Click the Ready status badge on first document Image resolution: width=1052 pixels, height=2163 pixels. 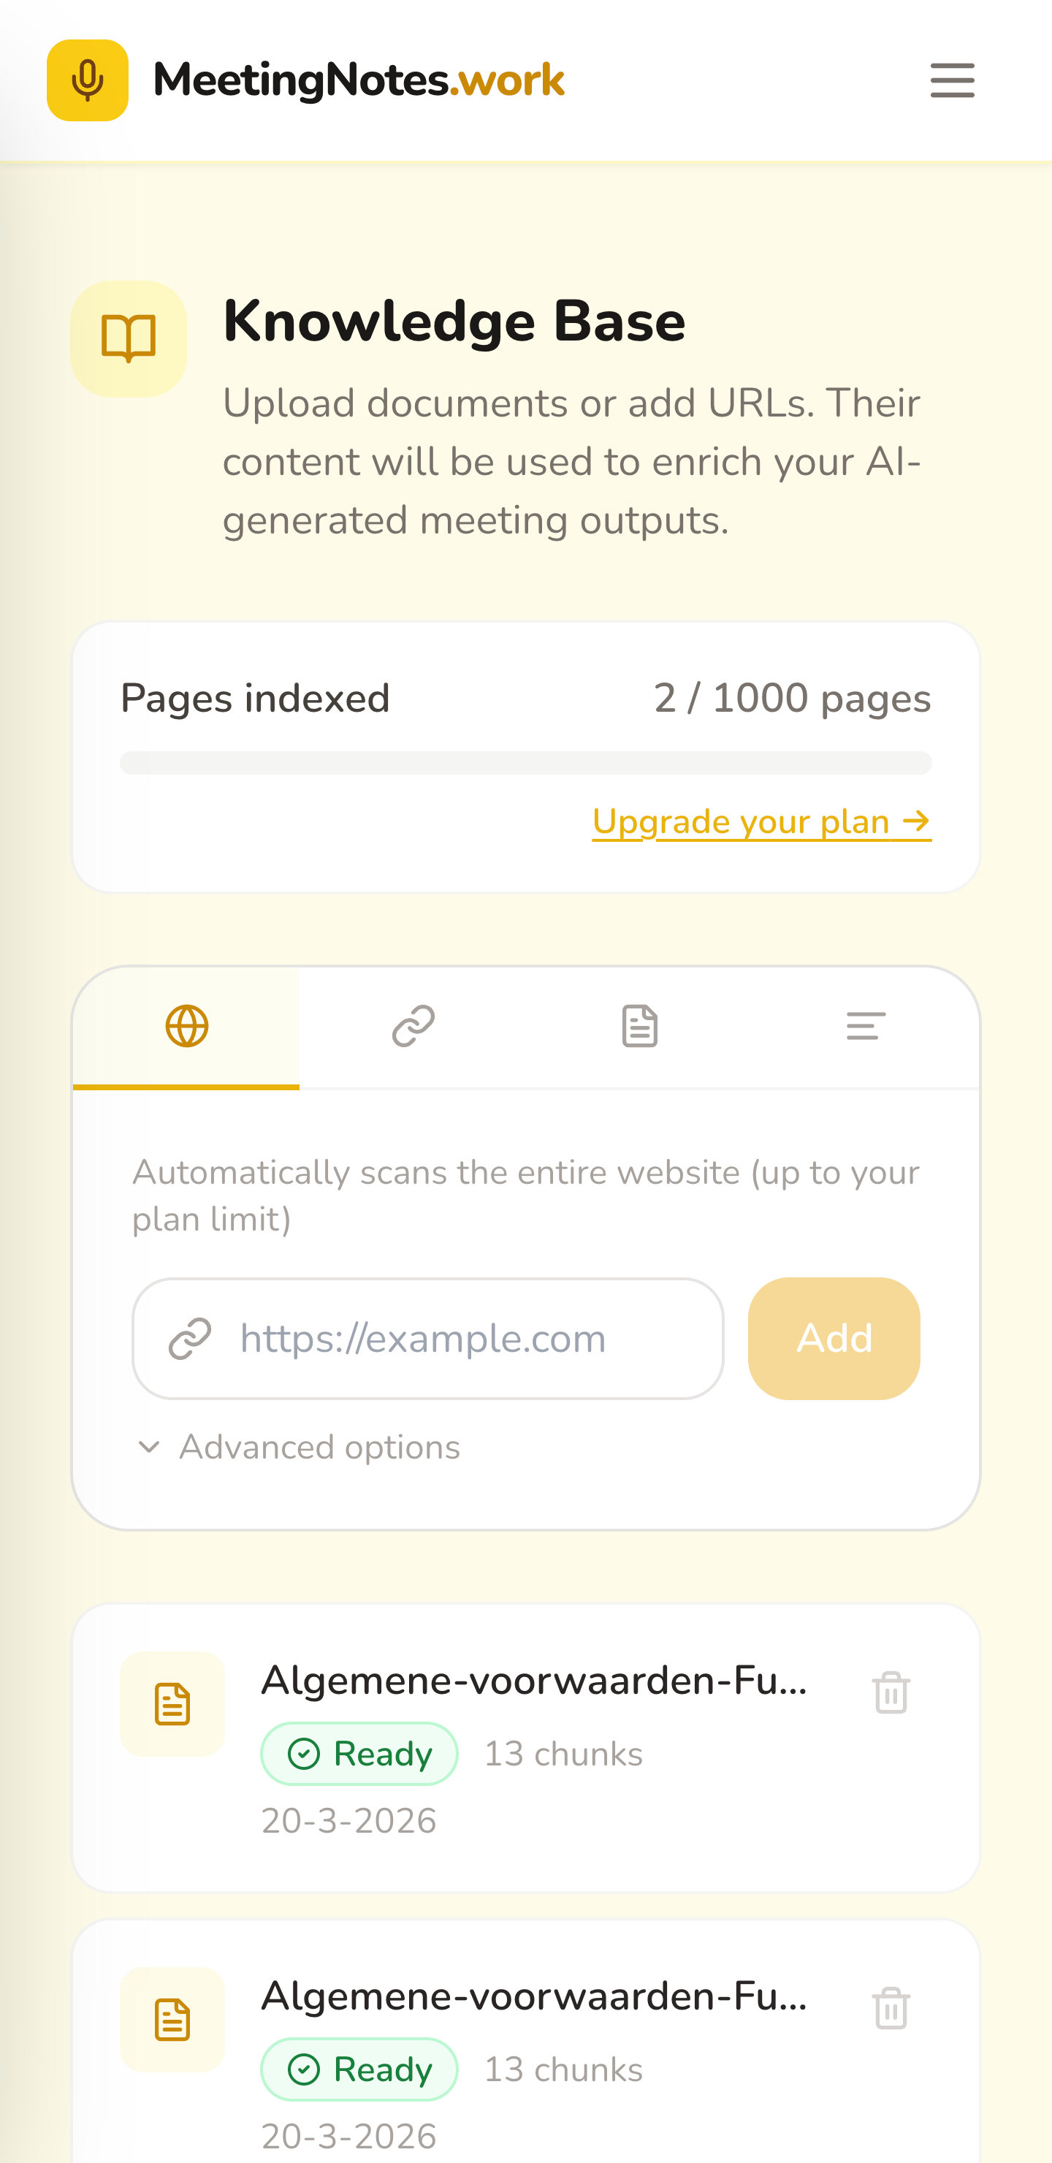pos(359,1753)
